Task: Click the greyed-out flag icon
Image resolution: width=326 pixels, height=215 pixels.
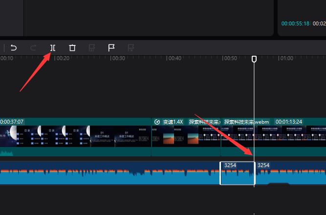Action: pos(131,47)
